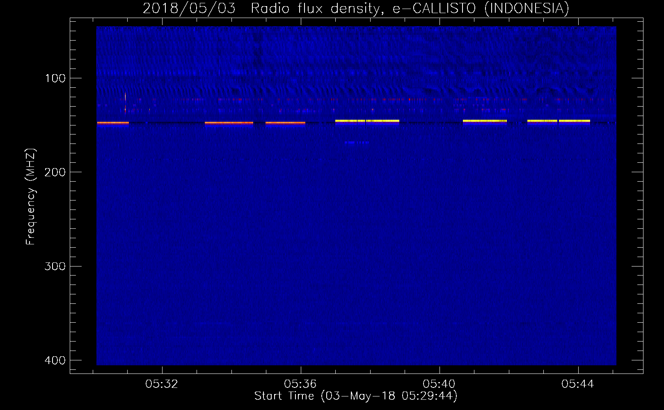Image resolution: width=664 pixels, height=410 pixels.
Task: Click the 'Frequency (MHZ)' axis label
Action: [x=30, y=196]
